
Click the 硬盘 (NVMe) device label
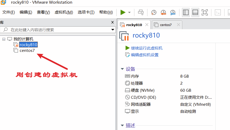tap(143, 90)
